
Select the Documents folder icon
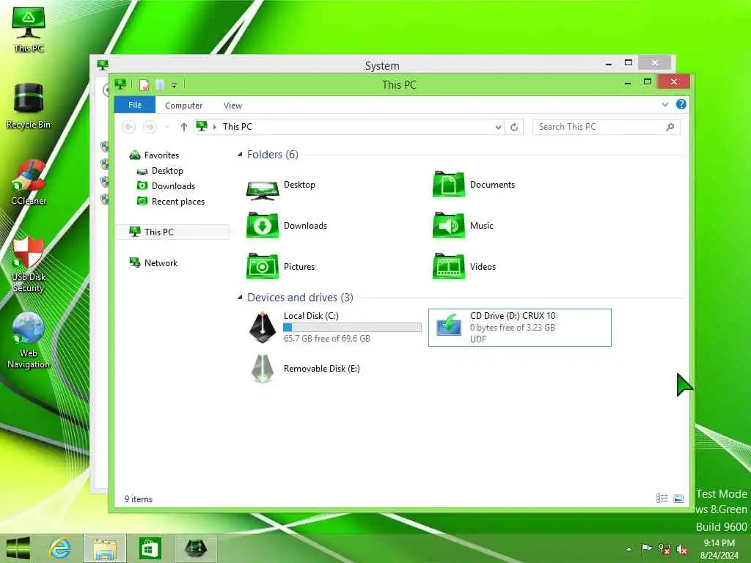pyautogui.click(x=449, y=184)
